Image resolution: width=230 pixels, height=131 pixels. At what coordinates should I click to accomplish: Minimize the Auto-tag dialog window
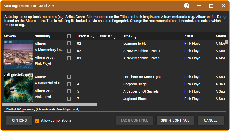[199, 6]
